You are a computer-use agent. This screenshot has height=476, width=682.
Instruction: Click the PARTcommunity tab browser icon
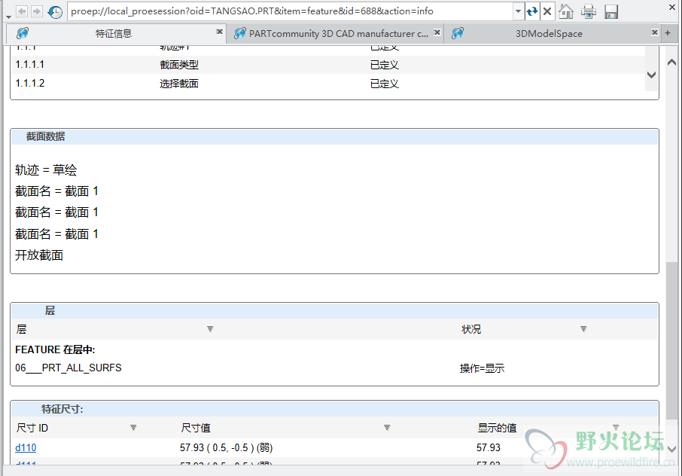tap(240, 33)
